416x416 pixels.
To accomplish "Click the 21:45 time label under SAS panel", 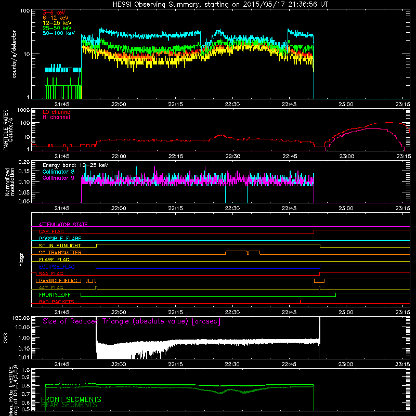I will pyautogui.click(x=62, y=365).
